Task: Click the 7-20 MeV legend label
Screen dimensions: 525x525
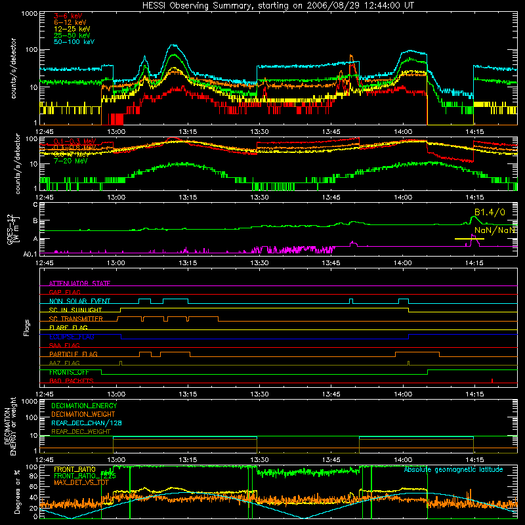Action: pyautogui.click(x=70, y=161)
